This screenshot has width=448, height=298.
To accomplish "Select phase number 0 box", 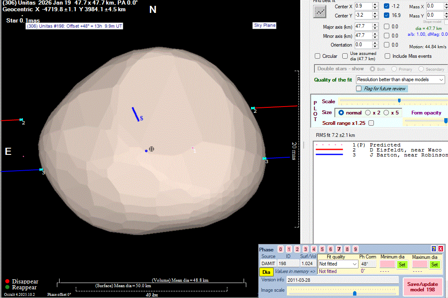I will (281, 249).
